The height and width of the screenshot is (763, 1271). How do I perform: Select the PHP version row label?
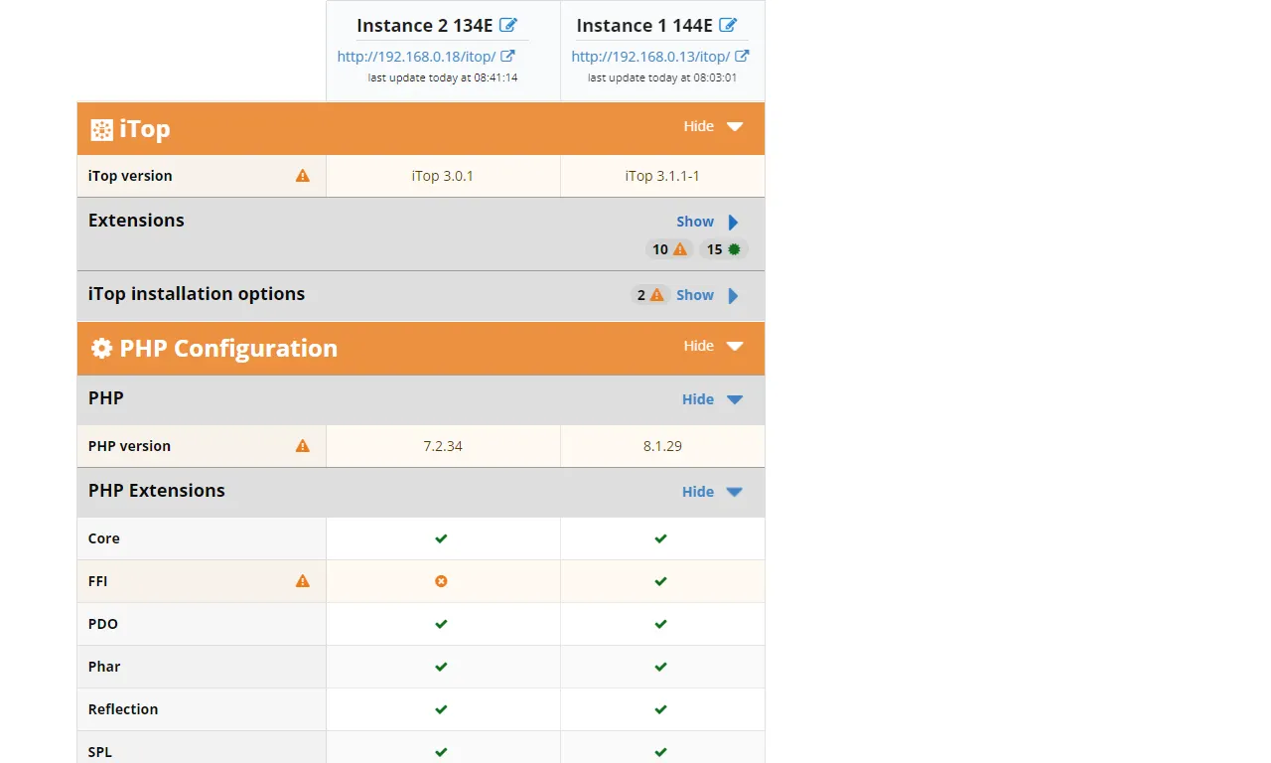tap(129, 446)
